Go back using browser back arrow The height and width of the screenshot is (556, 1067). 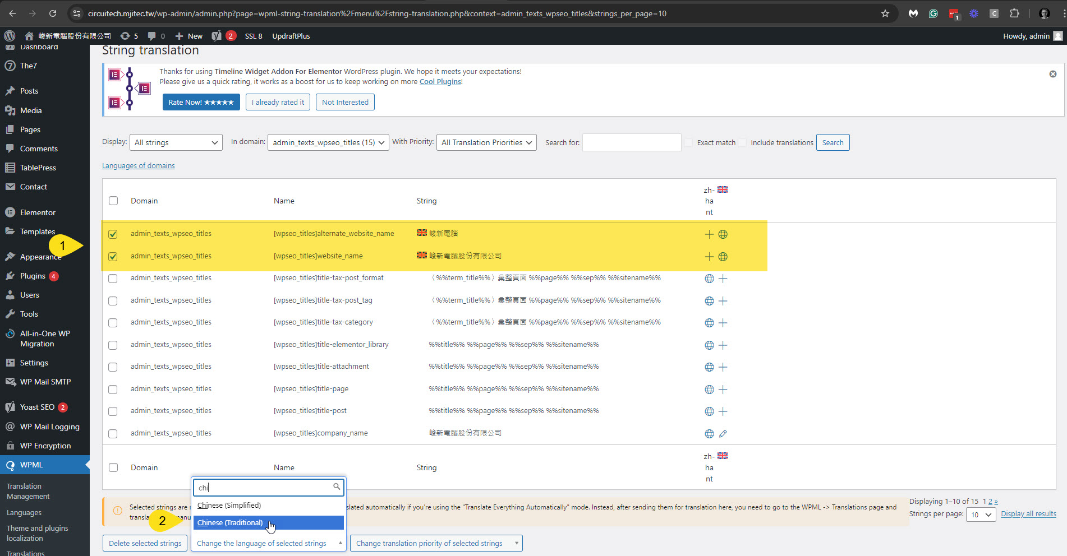pos(12,13)
